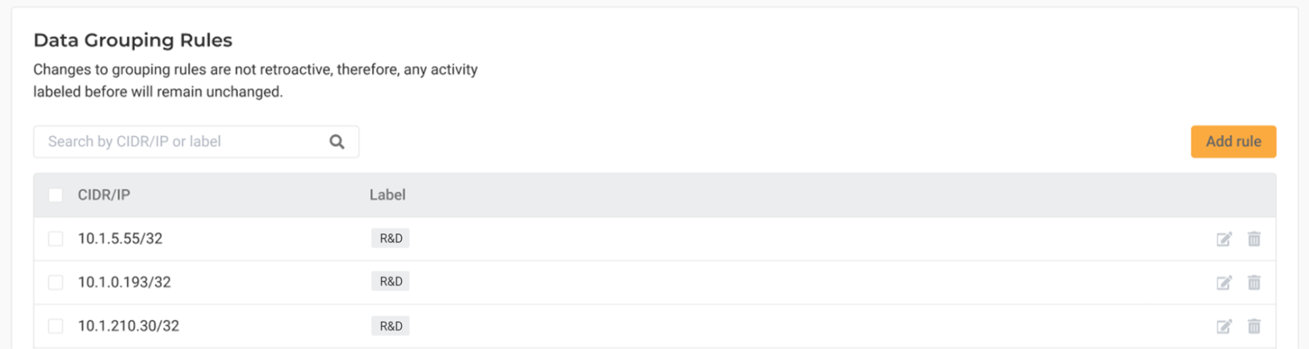This screenshot has height=349, width=1309.
Task: Edit the 10.1.0.193/32 rule
Action: coord(1224,282)
